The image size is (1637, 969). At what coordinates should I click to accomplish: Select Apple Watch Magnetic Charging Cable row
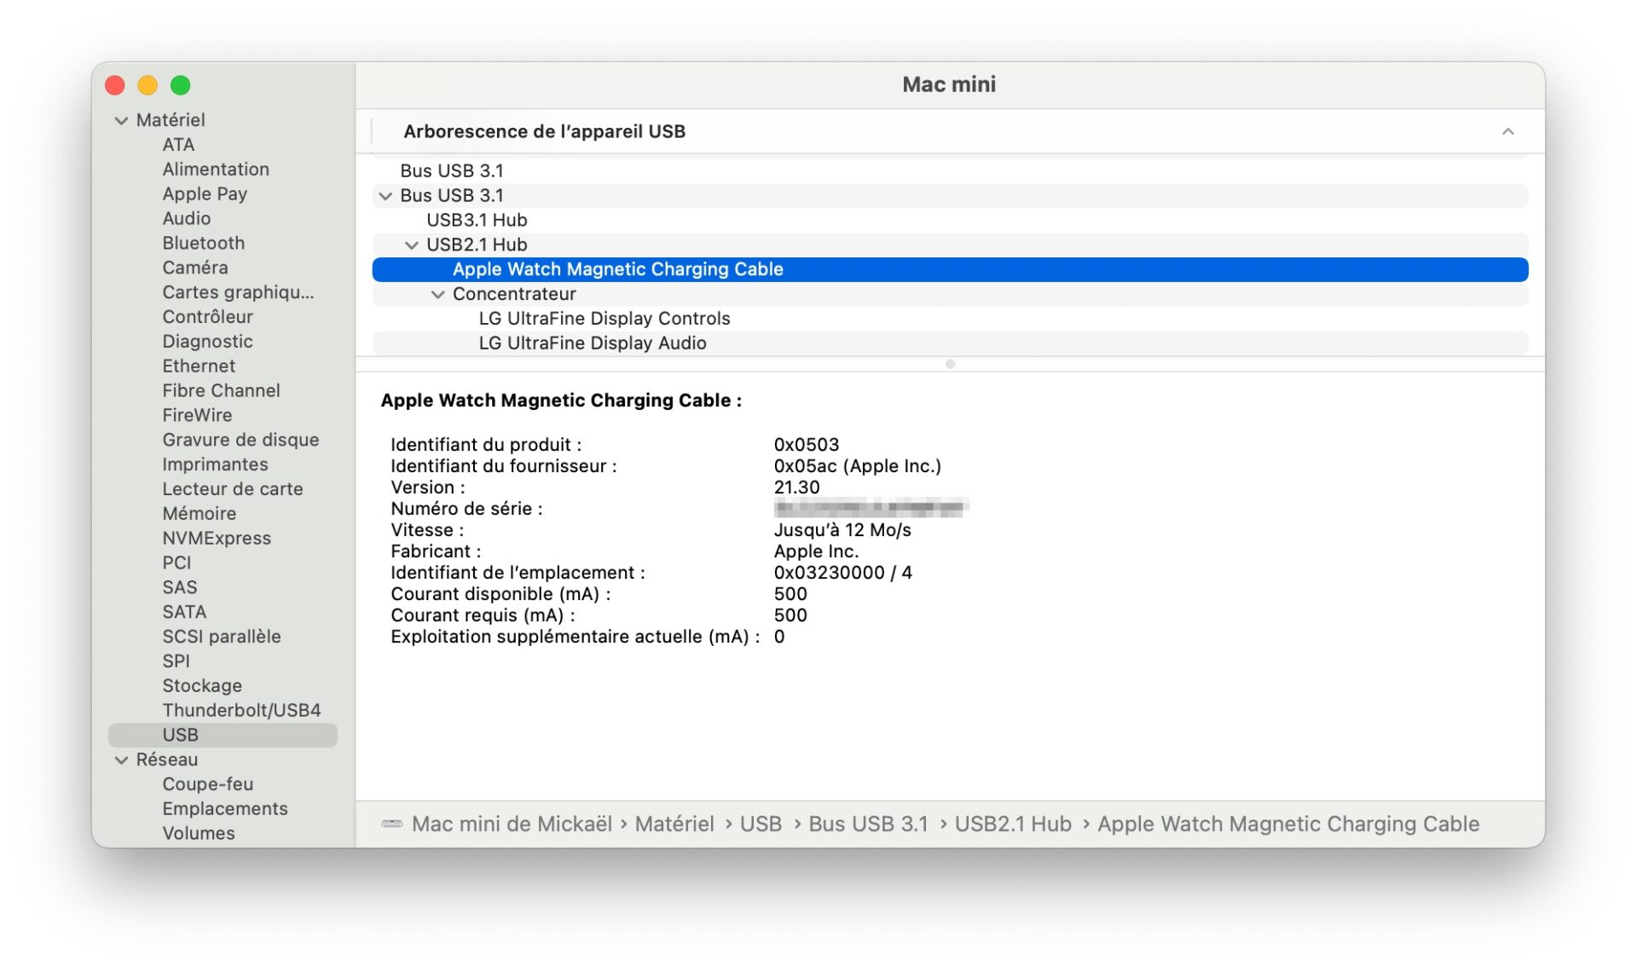coord(950,269)
